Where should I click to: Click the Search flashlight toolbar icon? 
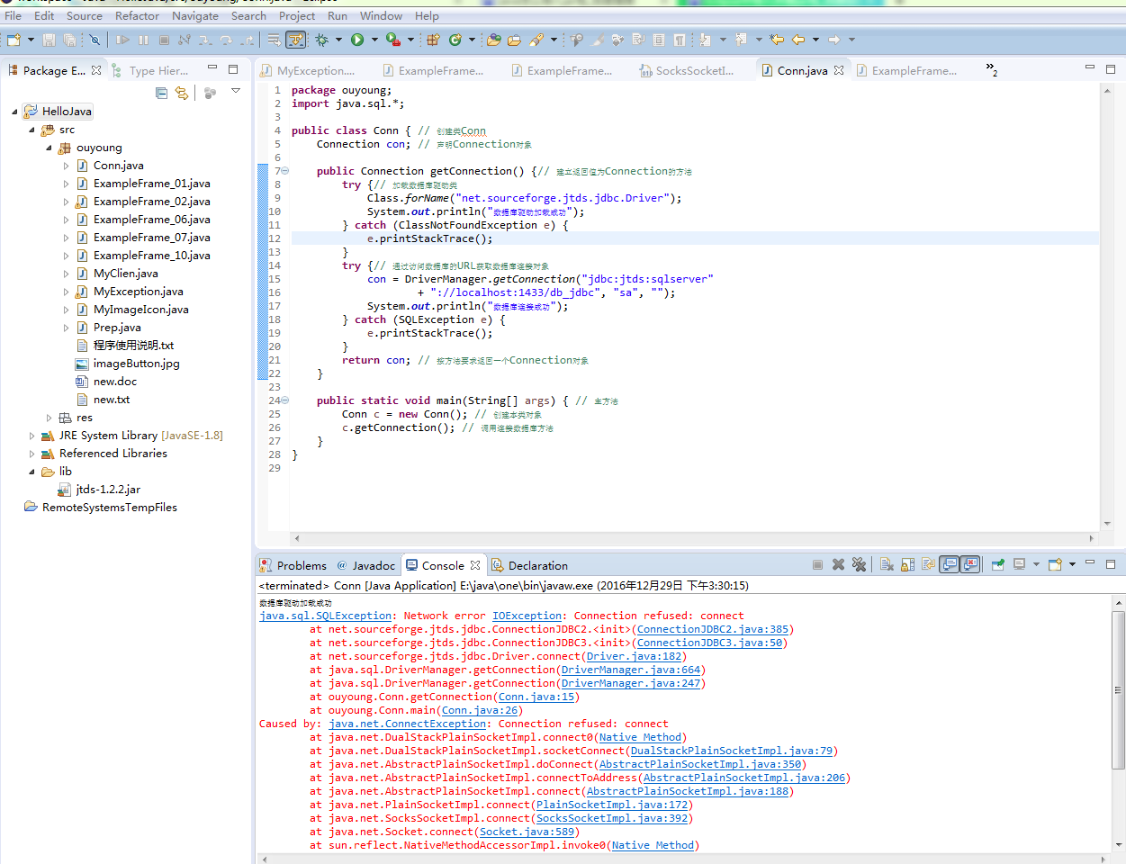[x=536, y=40]
